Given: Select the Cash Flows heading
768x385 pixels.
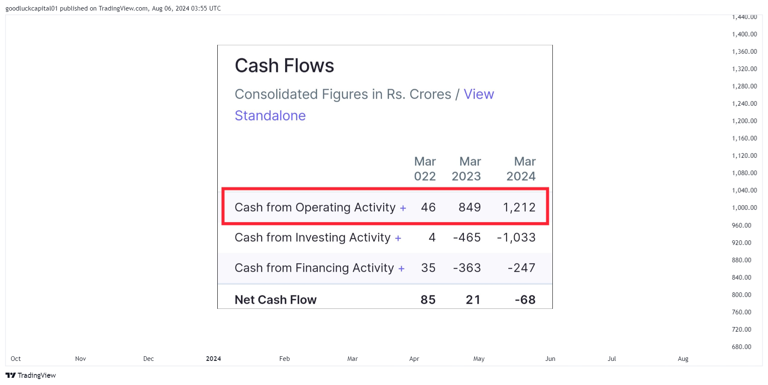Looking at the screenshot, I should [284, 66].
